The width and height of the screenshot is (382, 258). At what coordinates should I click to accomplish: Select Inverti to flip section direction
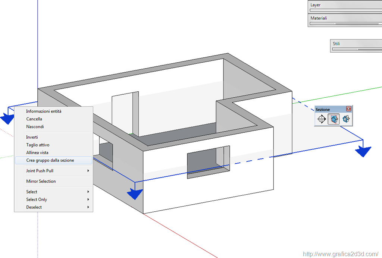tap(32, 137)
